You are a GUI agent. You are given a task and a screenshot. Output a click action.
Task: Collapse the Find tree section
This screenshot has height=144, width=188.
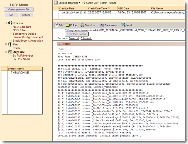[6, 44]
